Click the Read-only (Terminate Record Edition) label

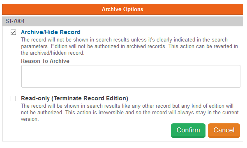(74, 98)
